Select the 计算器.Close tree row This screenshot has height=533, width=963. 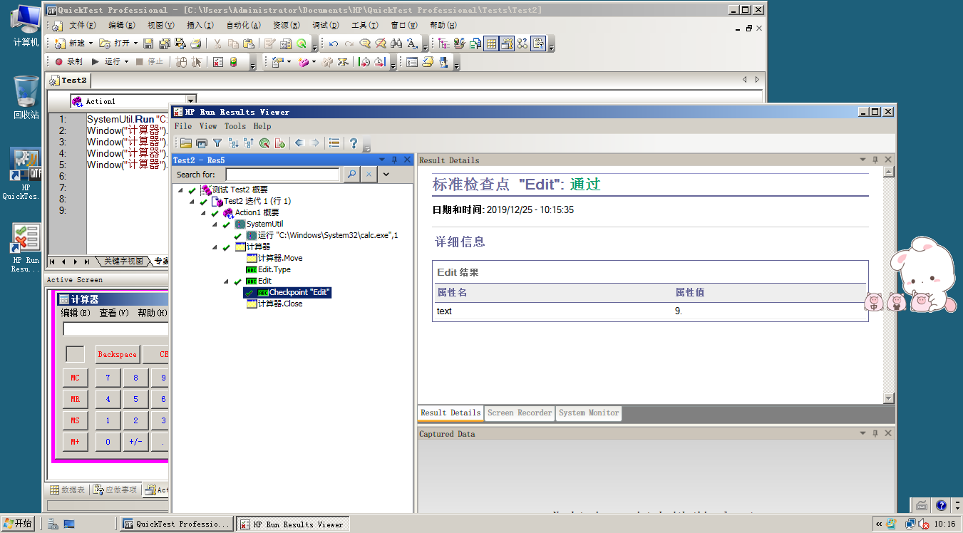point(274,304)
